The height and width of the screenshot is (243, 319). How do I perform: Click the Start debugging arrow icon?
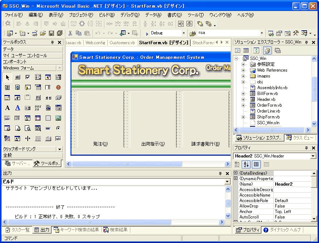coord(147,33)
